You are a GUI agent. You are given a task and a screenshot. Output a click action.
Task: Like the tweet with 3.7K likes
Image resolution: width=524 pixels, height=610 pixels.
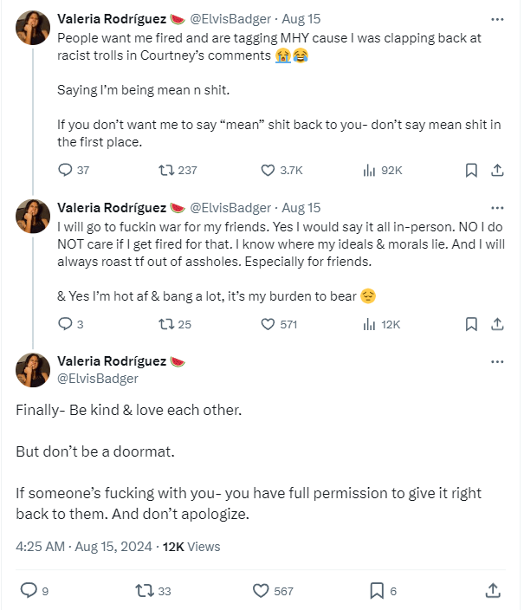click(269, 170)
